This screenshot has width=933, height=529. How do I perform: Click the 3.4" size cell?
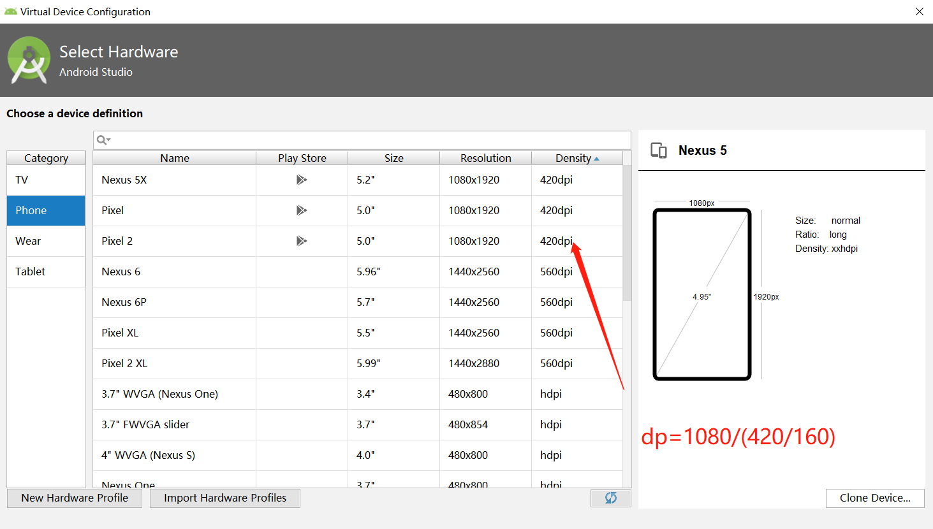[394, 394]
